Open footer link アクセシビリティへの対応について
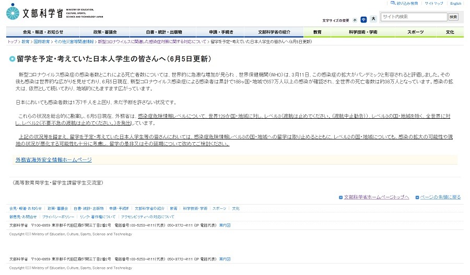 [x=147, y=217]
